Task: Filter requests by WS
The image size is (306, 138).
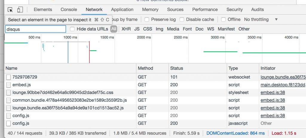Action: coord(210,29)
